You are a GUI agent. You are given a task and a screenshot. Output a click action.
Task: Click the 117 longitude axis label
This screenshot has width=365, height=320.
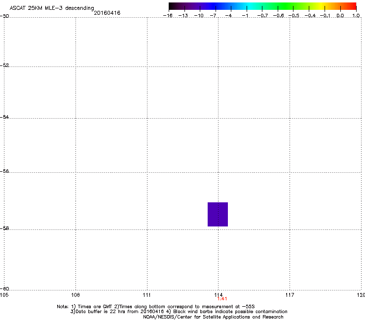click(290, 295)
